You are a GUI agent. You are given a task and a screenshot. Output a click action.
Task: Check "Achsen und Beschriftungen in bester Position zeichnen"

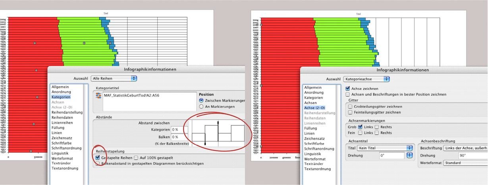[x=348, y=94]
